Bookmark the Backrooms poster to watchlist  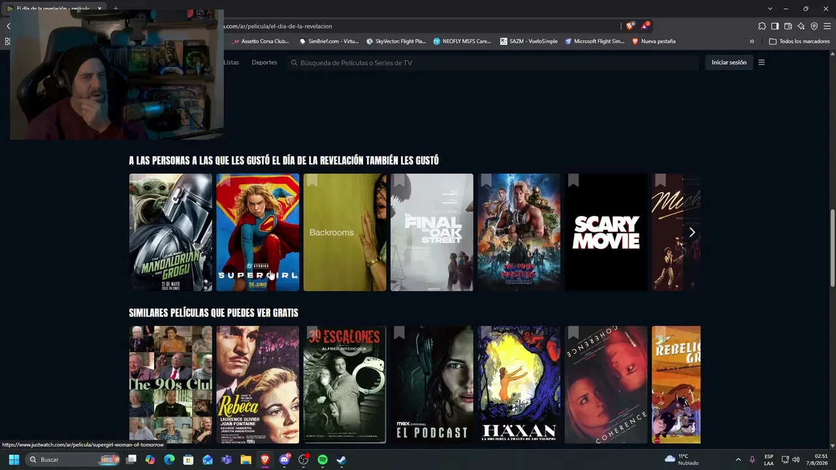312,180
